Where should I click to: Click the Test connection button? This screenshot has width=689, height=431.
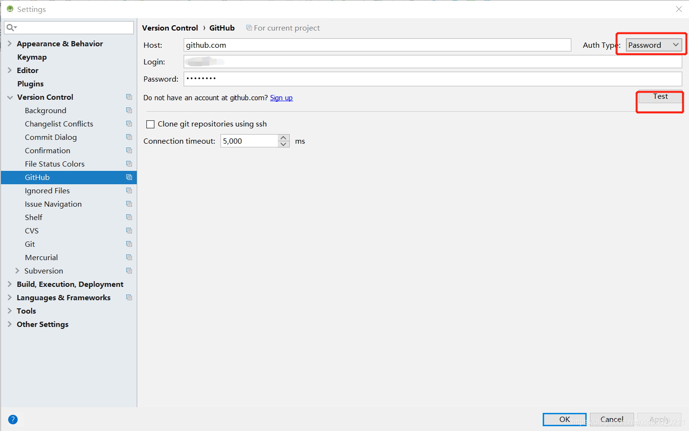pyautogui.click(x=660, y=96)
